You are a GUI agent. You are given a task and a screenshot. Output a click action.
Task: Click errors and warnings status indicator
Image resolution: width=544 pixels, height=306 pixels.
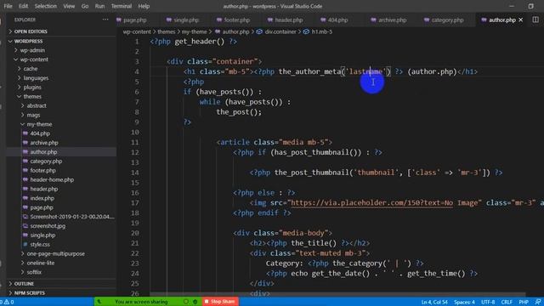pos(7,302)
